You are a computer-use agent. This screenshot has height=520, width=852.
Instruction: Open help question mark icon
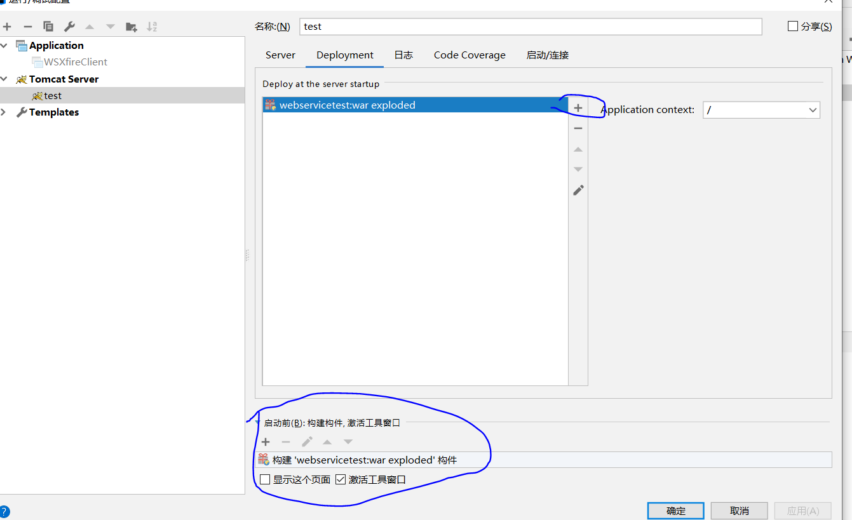click(x=4, y=512)
